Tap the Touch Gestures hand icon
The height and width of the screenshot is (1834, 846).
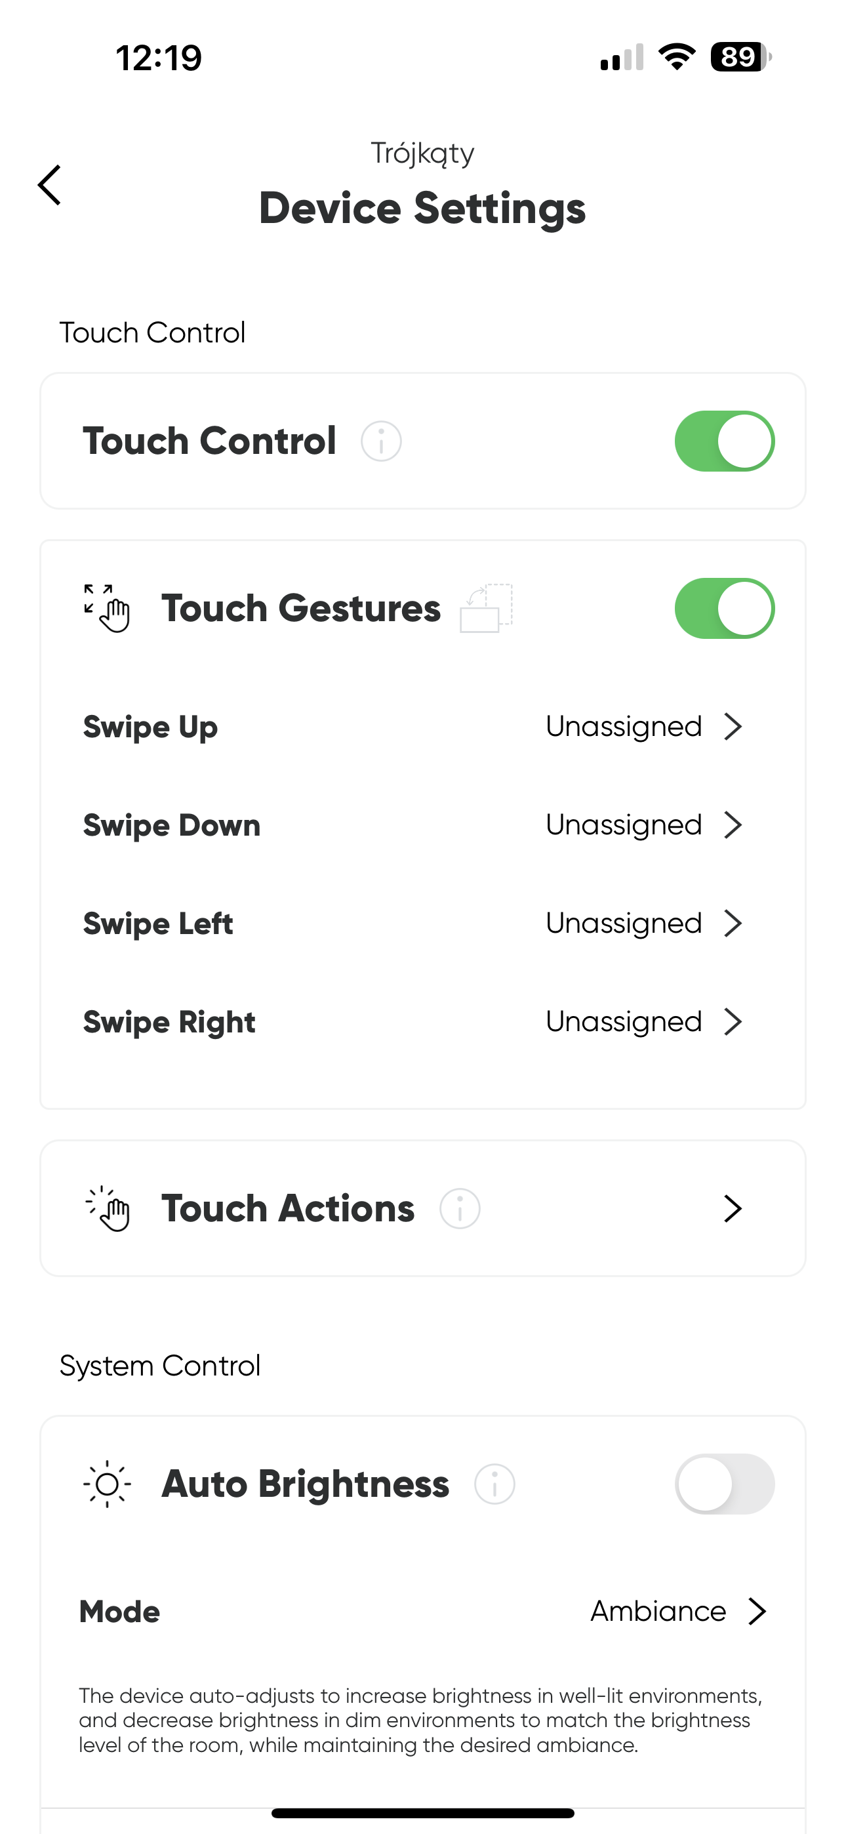point(107,608)
